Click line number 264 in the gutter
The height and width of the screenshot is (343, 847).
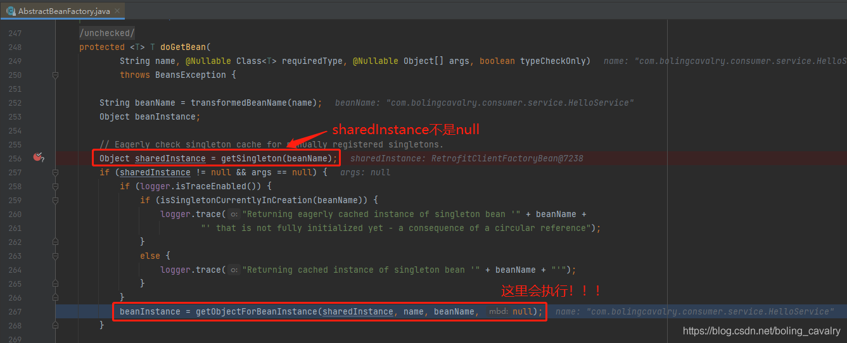pos(14,270)
